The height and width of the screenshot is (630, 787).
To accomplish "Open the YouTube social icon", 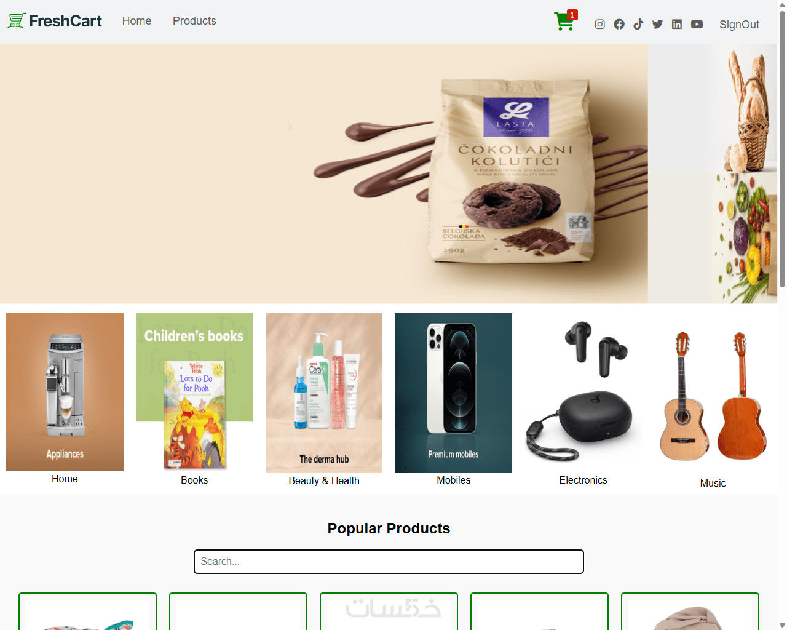I will (x=697, y=24).
